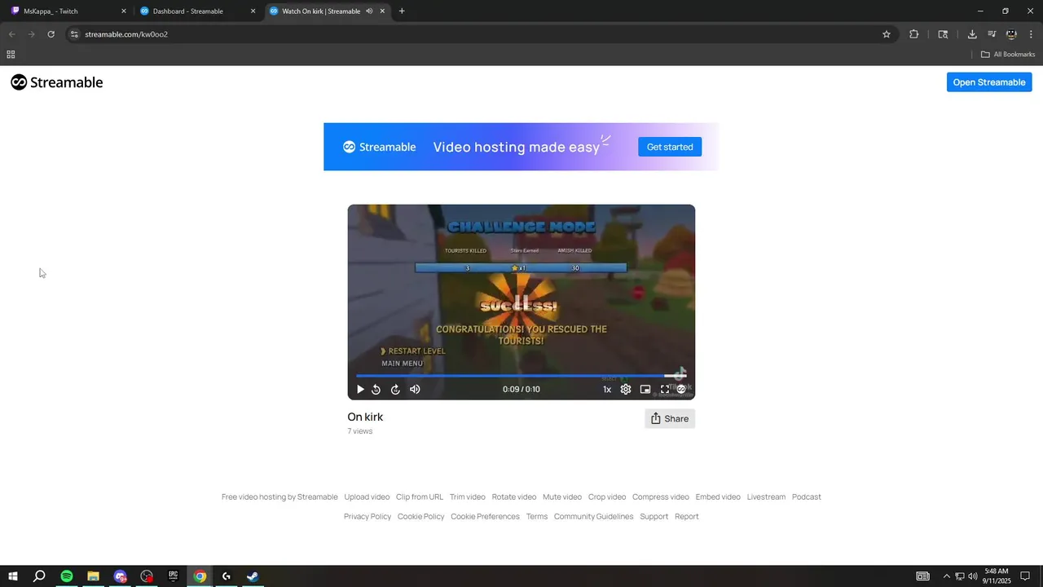Reload the current page

pos(51,34)
